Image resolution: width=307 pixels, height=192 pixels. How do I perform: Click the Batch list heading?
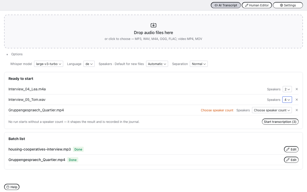(x=17, y=139)
